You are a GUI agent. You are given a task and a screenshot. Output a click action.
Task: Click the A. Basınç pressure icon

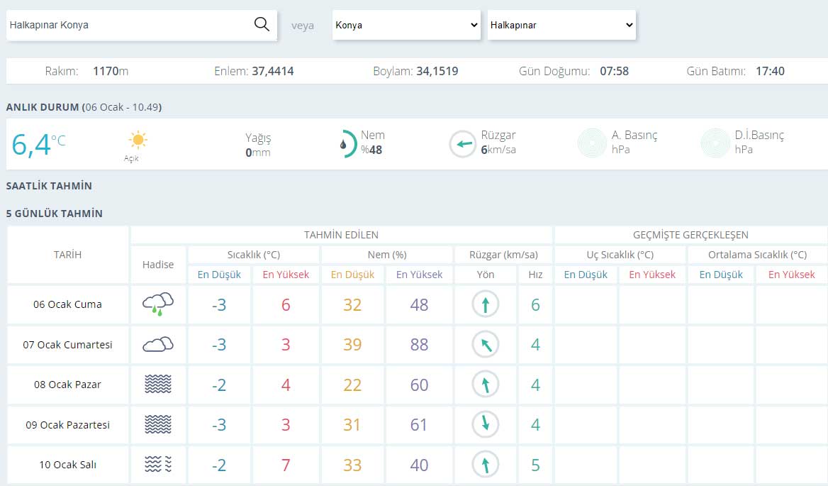coord(592,143)
